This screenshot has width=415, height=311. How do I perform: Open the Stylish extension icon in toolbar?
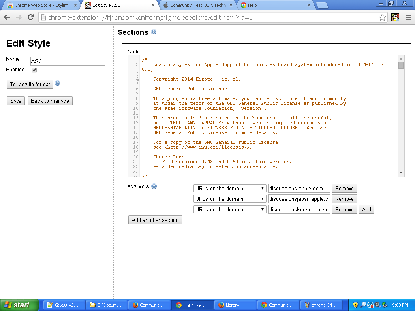(395, 17)
